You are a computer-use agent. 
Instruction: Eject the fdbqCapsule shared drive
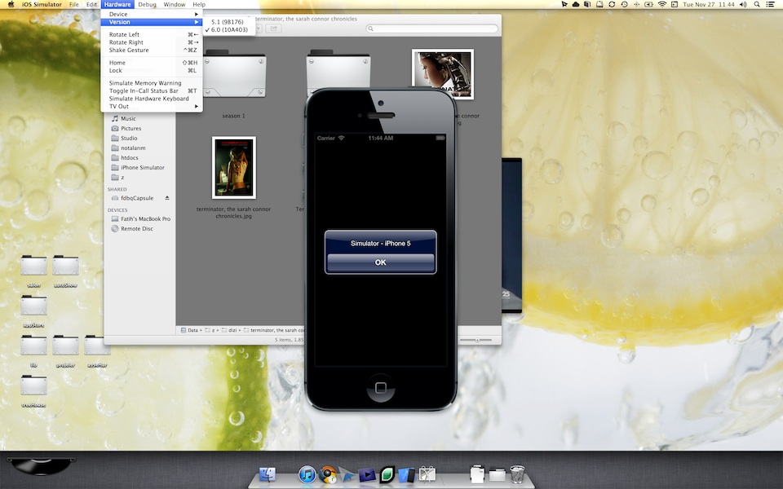coord(167,198)
